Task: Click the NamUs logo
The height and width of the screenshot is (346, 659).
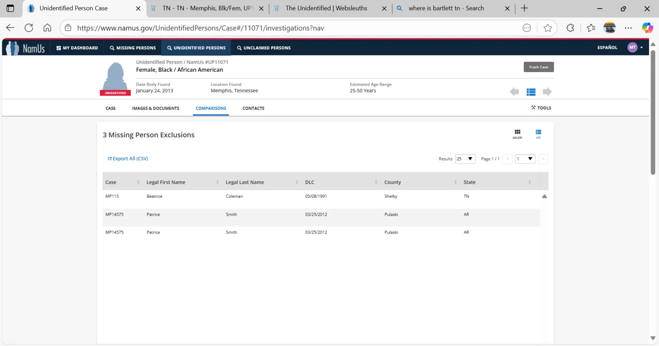Action: tap(26, 48)
